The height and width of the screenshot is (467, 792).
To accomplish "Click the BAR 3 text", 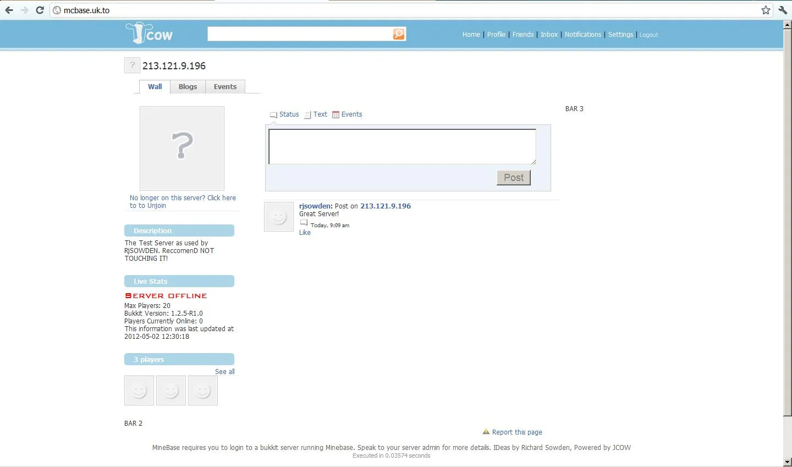I will pyautogui.click(x=574, y=108).
